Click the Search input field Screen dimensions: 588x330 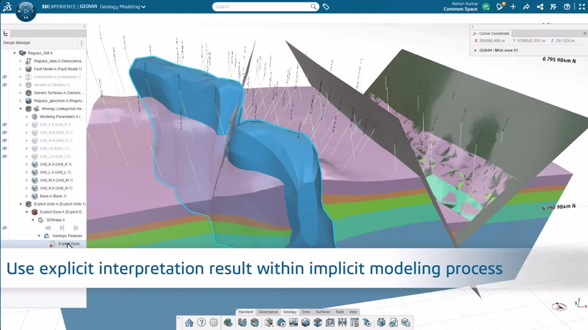(262, 7)
